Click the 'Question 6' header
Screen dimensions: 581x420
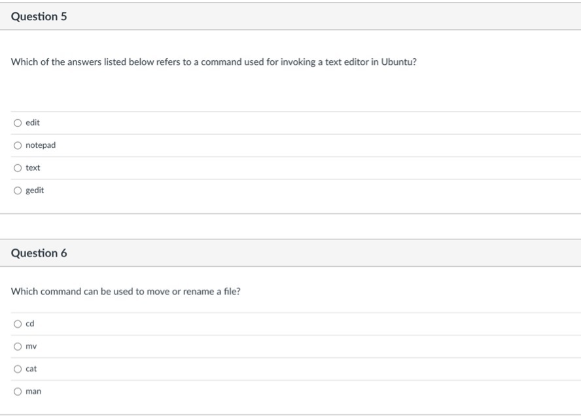tap(39, 253)
